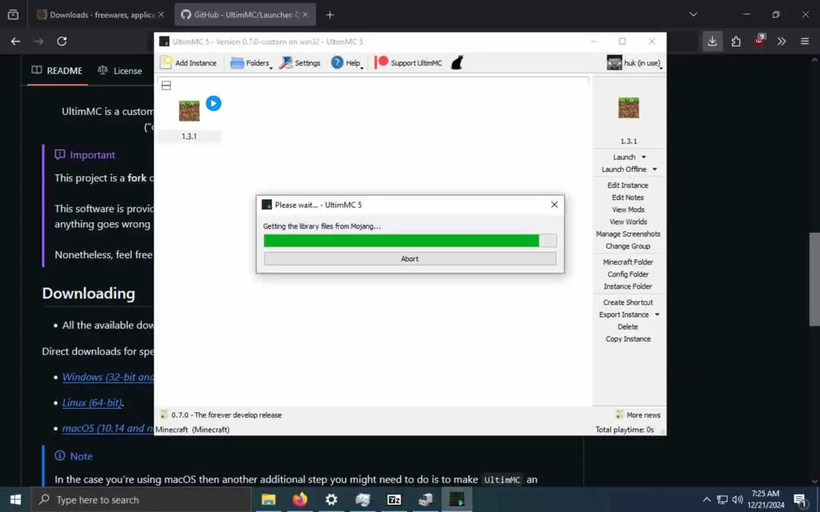Open the Config Folder
Viewport: 820px width, 512px height.
[628, 274]
